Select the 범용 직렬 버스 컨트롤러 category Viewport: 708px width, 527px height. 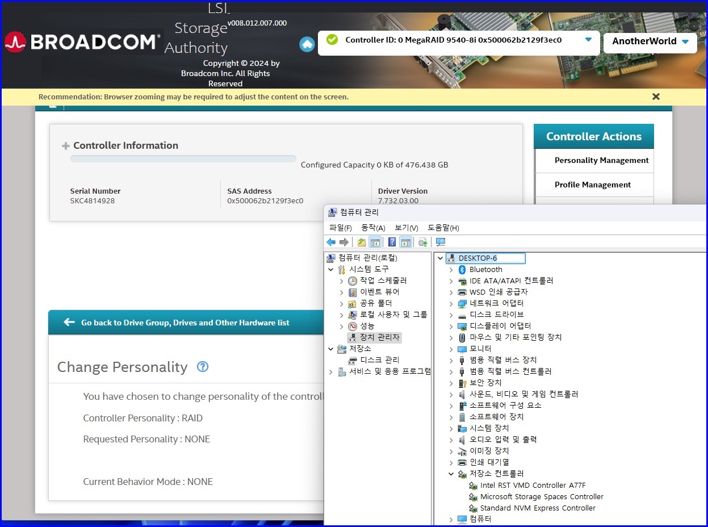click(x=510, y=371)
